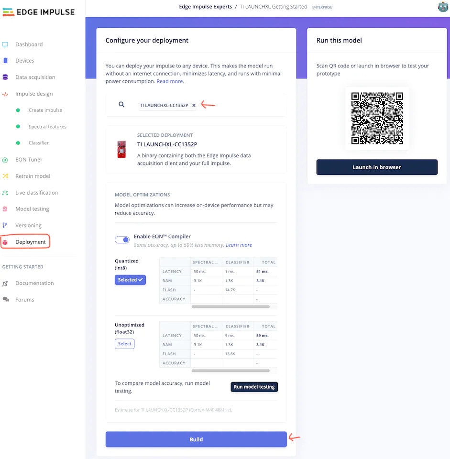Screen dimensions: 450x459
Task: Click the Quantized classifier flash 14.7K
Action: click(x=230, y=290)
